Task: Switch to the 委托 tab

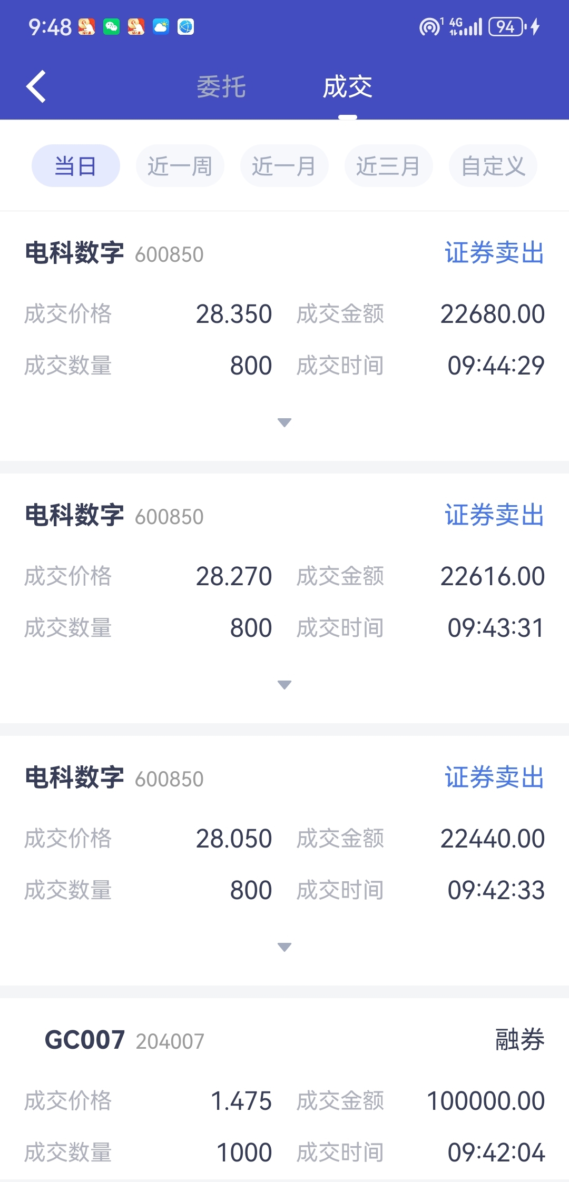Action: (x=221, y=87)
